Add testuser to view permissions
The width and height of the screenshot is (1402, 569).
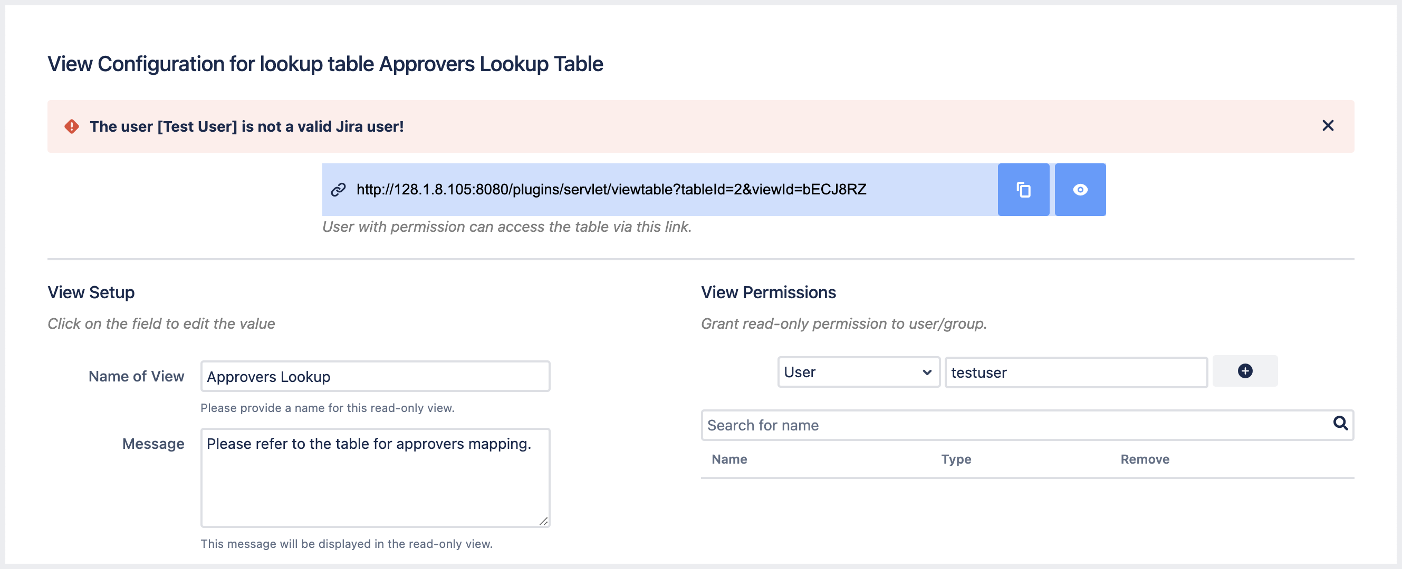pos(1245,371)
